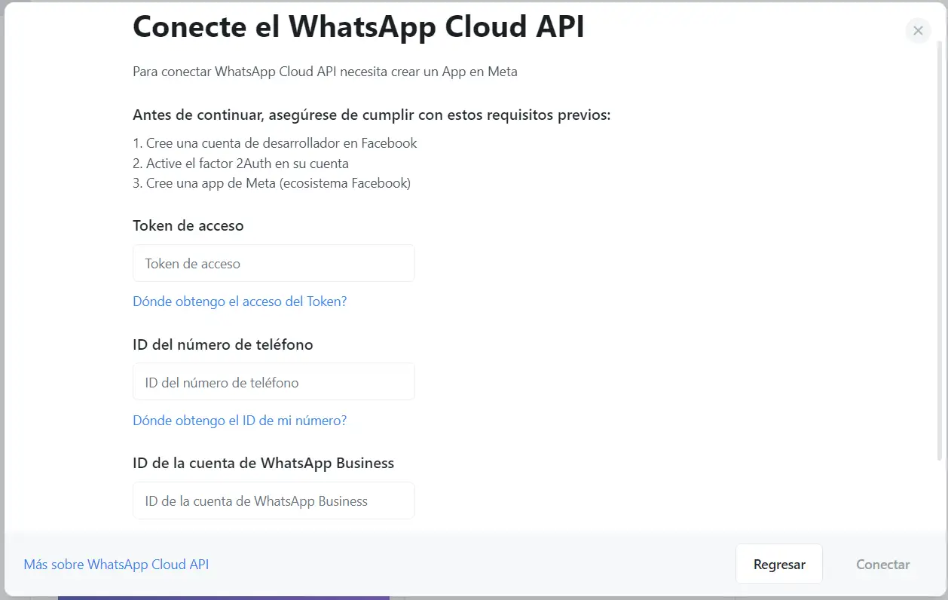Click the 'Conecte el WhatsApp Cloud API' heading

click(x=358, y=26)
